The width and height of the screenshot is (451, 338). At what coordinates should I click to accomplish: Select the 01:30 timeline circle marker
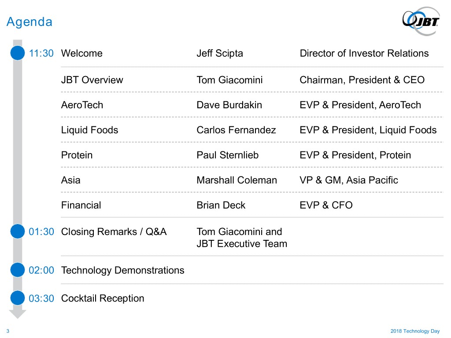17,231
